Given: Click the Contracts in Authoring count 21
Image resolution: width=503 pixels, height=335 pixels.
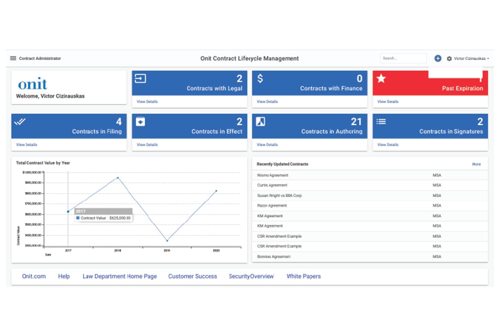Looking at the screenshot, I should tap(356, 122).
